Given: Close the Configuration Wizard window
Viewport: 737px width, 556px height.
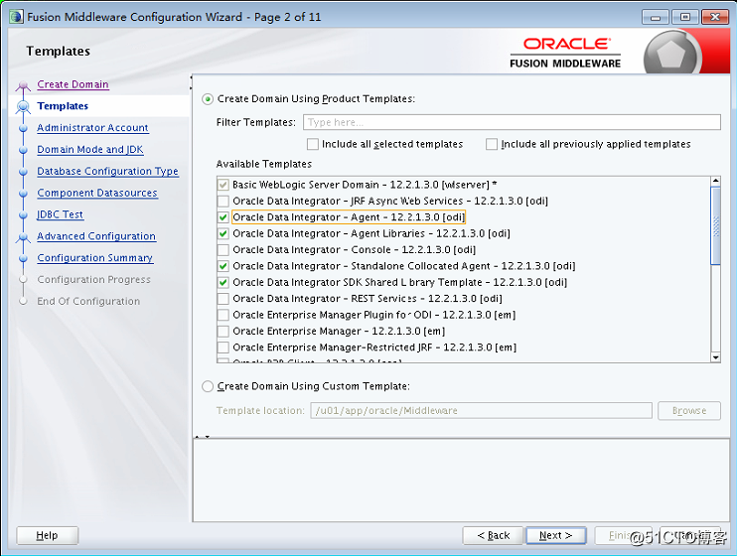Looking at the screenshot, I should [715, 18].
